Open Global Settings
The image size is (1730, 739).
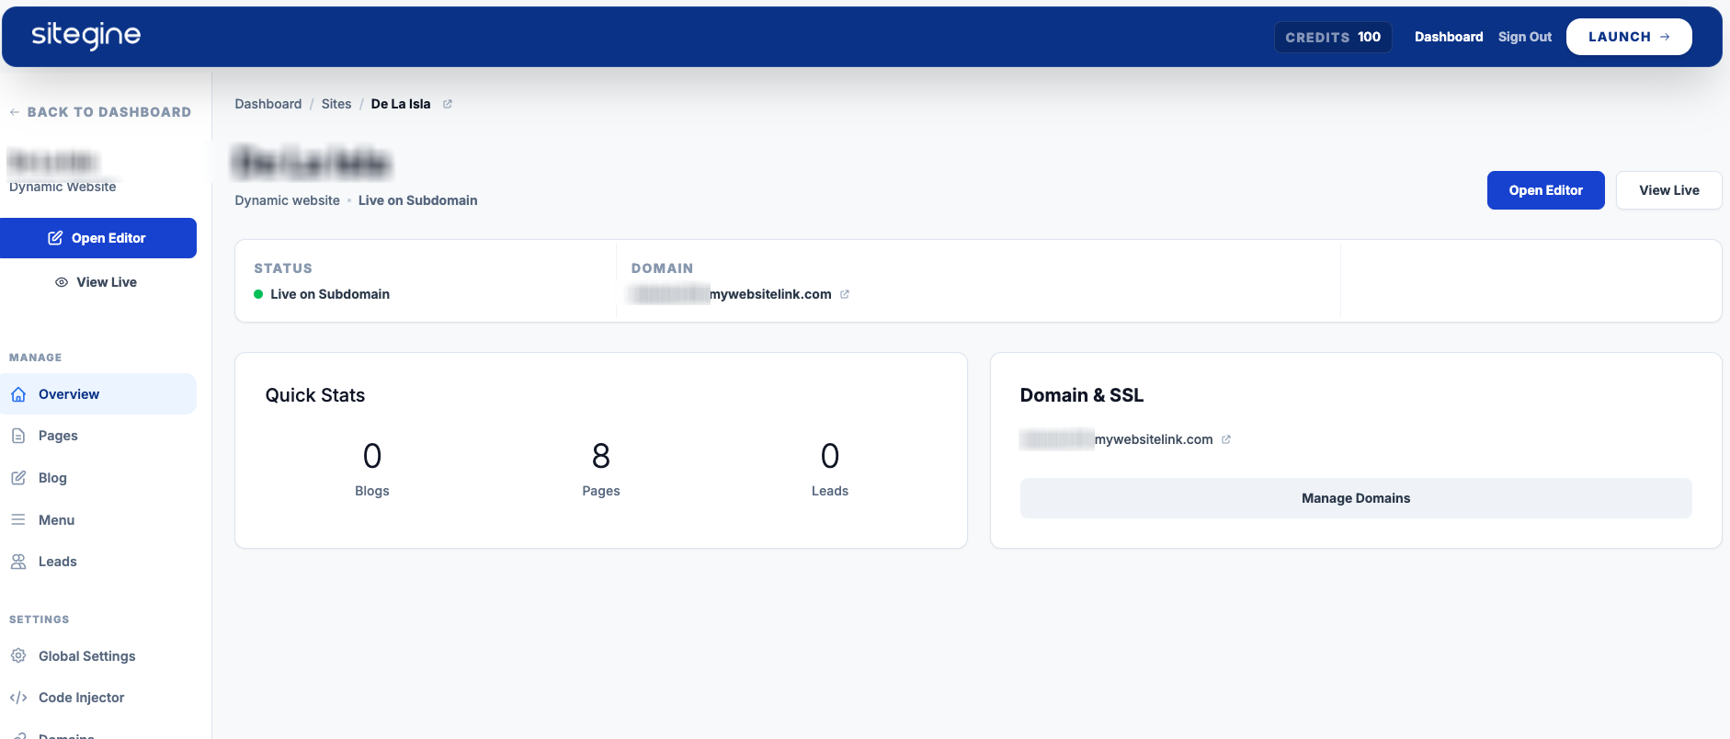click(98, 656)
